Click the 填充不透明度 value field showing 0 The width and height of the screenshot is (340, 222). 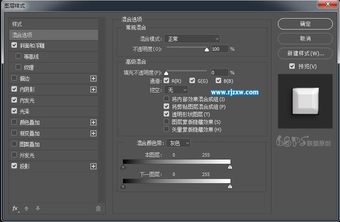point(219,73)
